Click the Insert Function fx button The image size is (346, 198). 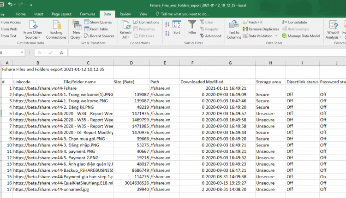pyautogui.click(x=61, y=52)
